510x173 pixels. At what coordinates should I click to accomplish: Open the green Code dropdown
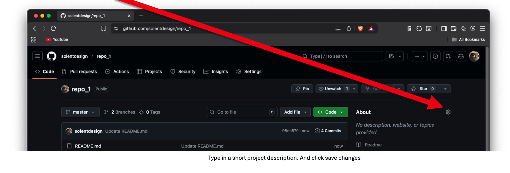tap(330, 112)
